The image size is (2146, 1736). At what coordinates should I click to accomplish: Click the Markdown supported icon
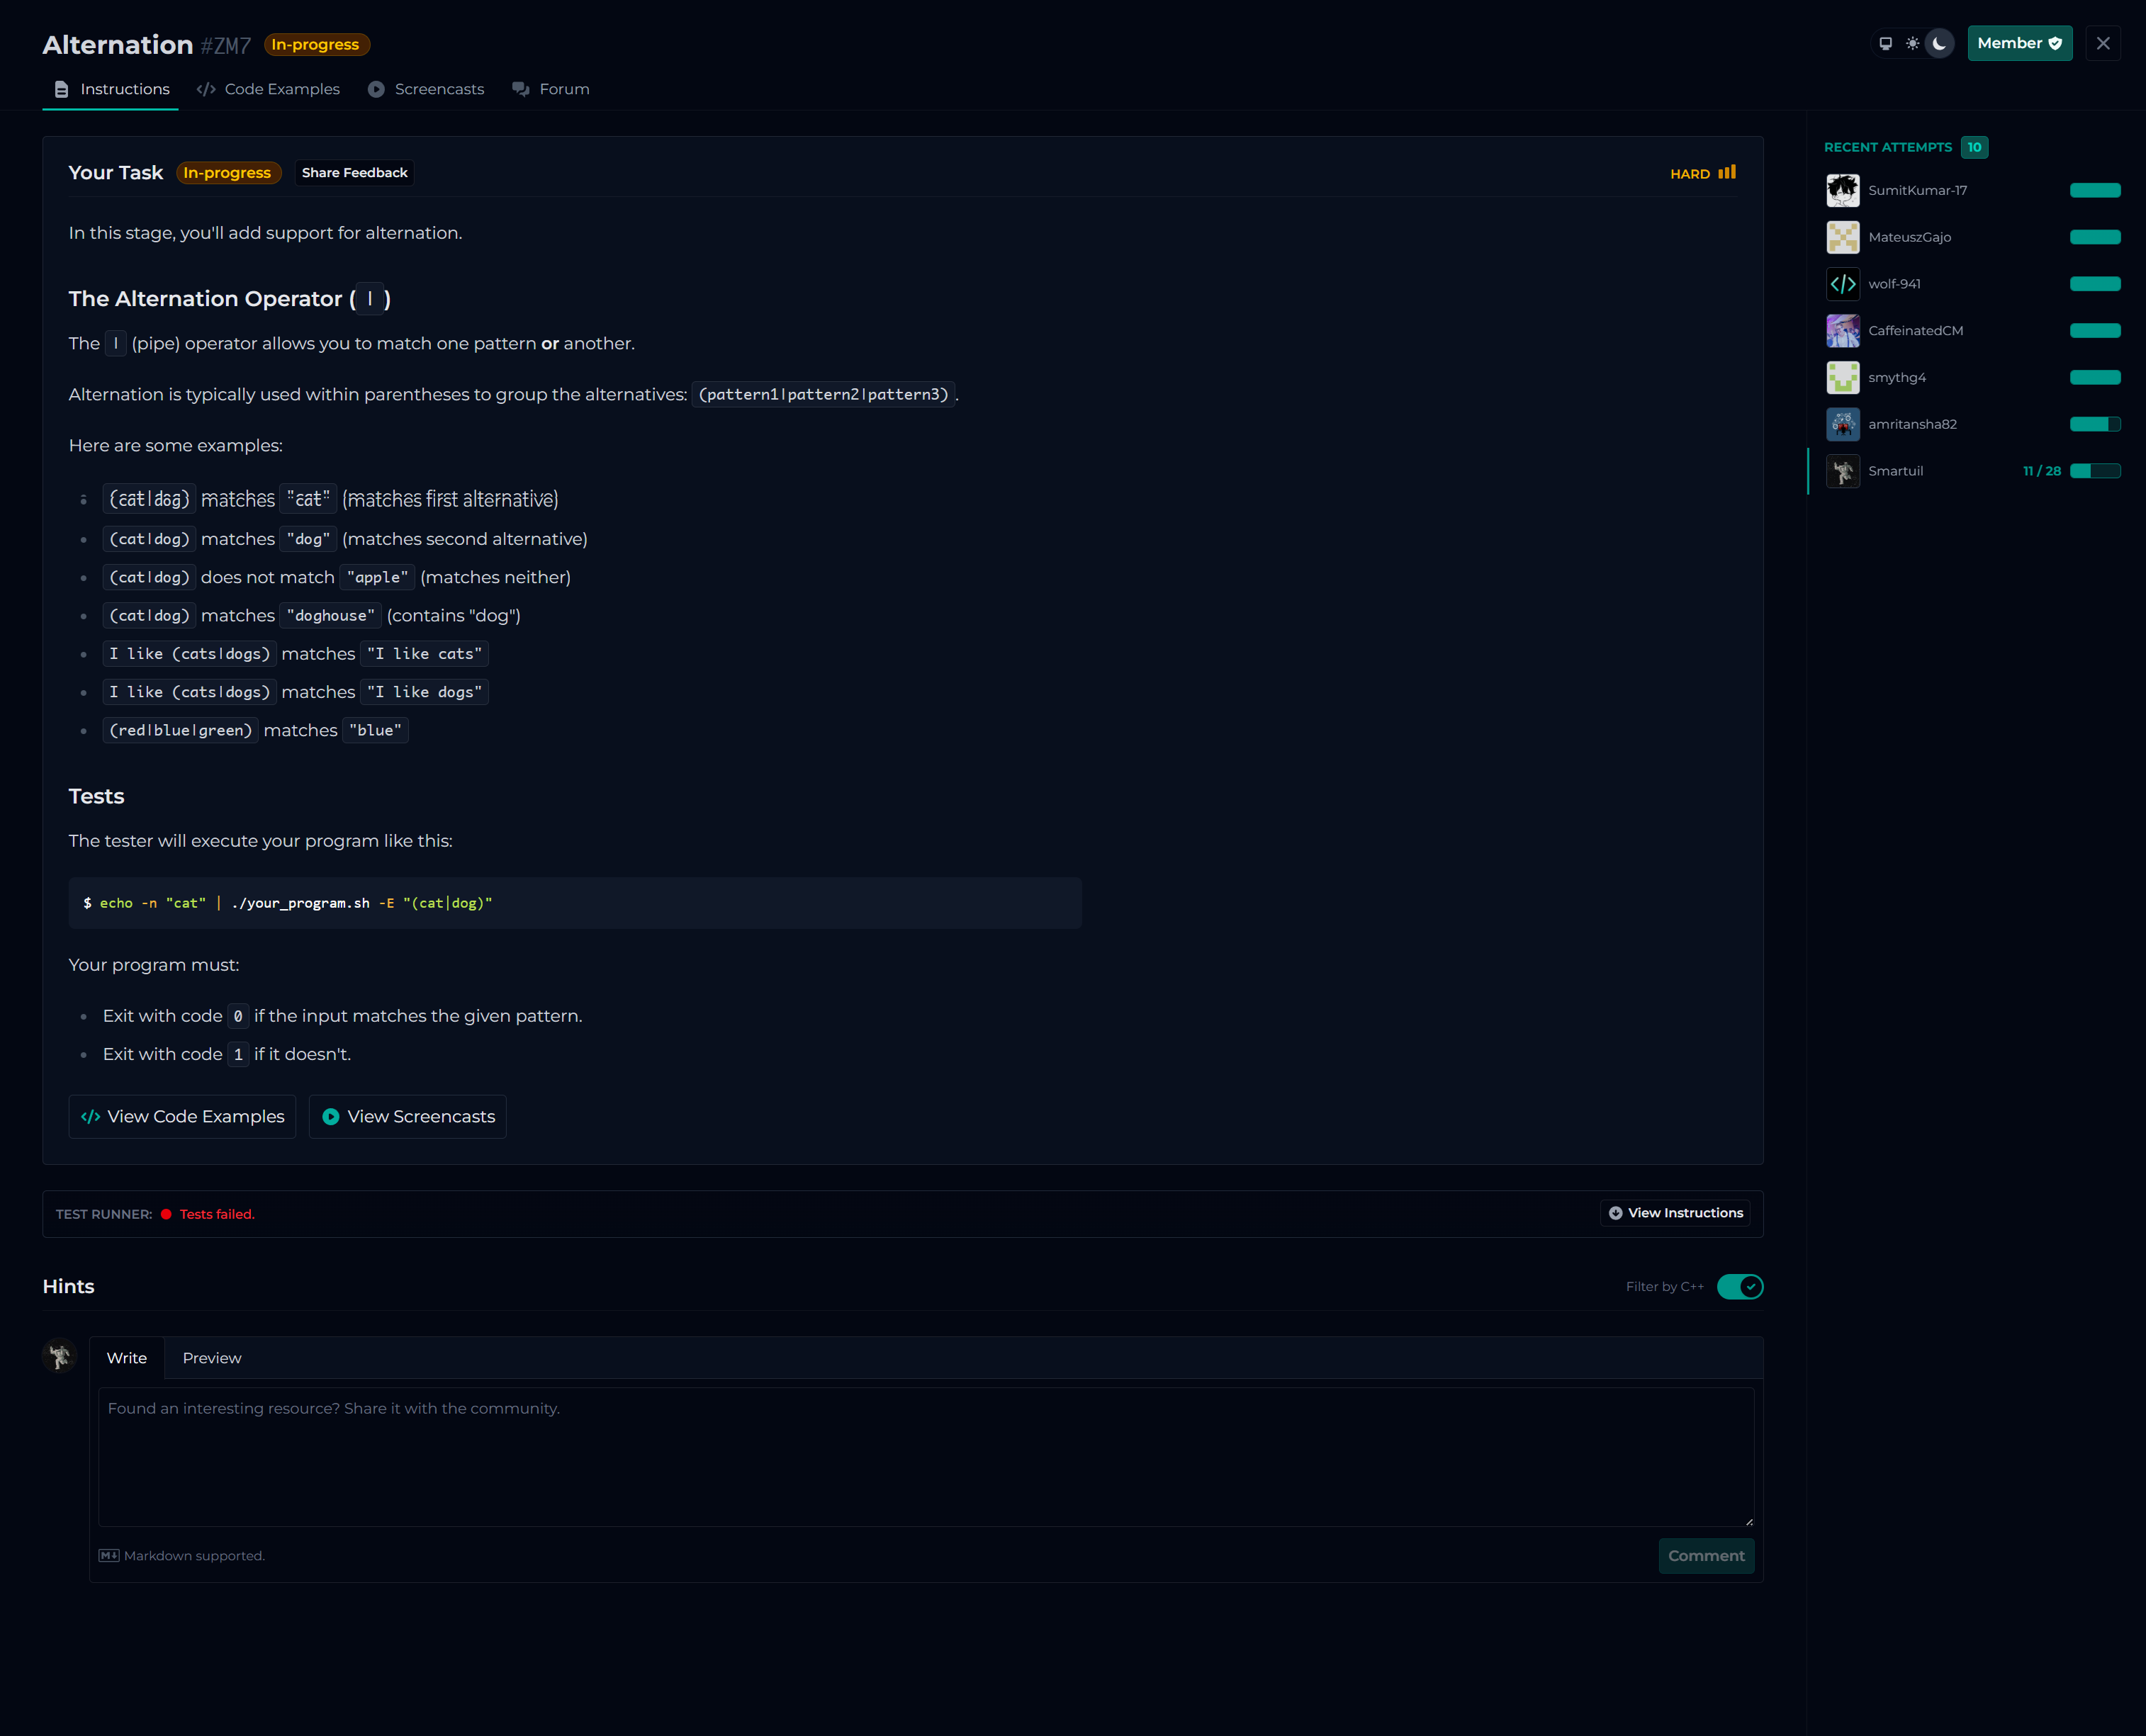tap(109, 1555)
